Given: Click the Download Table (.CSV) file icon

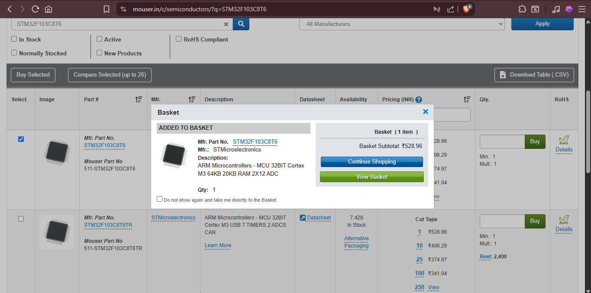Looking at the screenshot, I should tap(503, 74).
